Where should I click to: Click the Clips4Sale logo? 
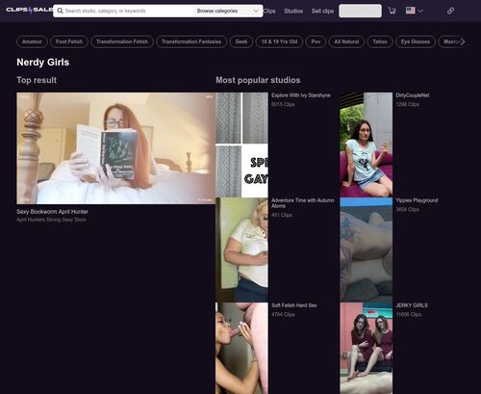point(30,10)
